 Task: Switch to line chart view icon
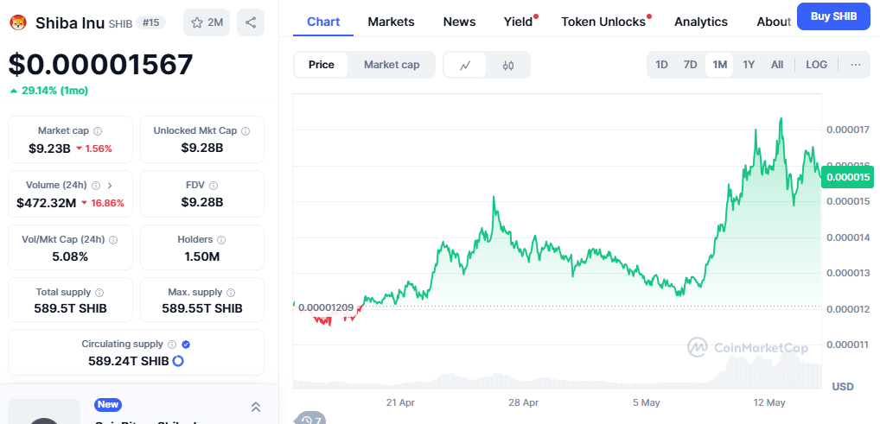click(x=465, y=65)
